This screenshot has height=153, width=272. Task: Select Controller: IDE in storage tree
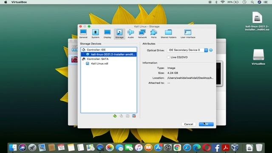[109, 50]
